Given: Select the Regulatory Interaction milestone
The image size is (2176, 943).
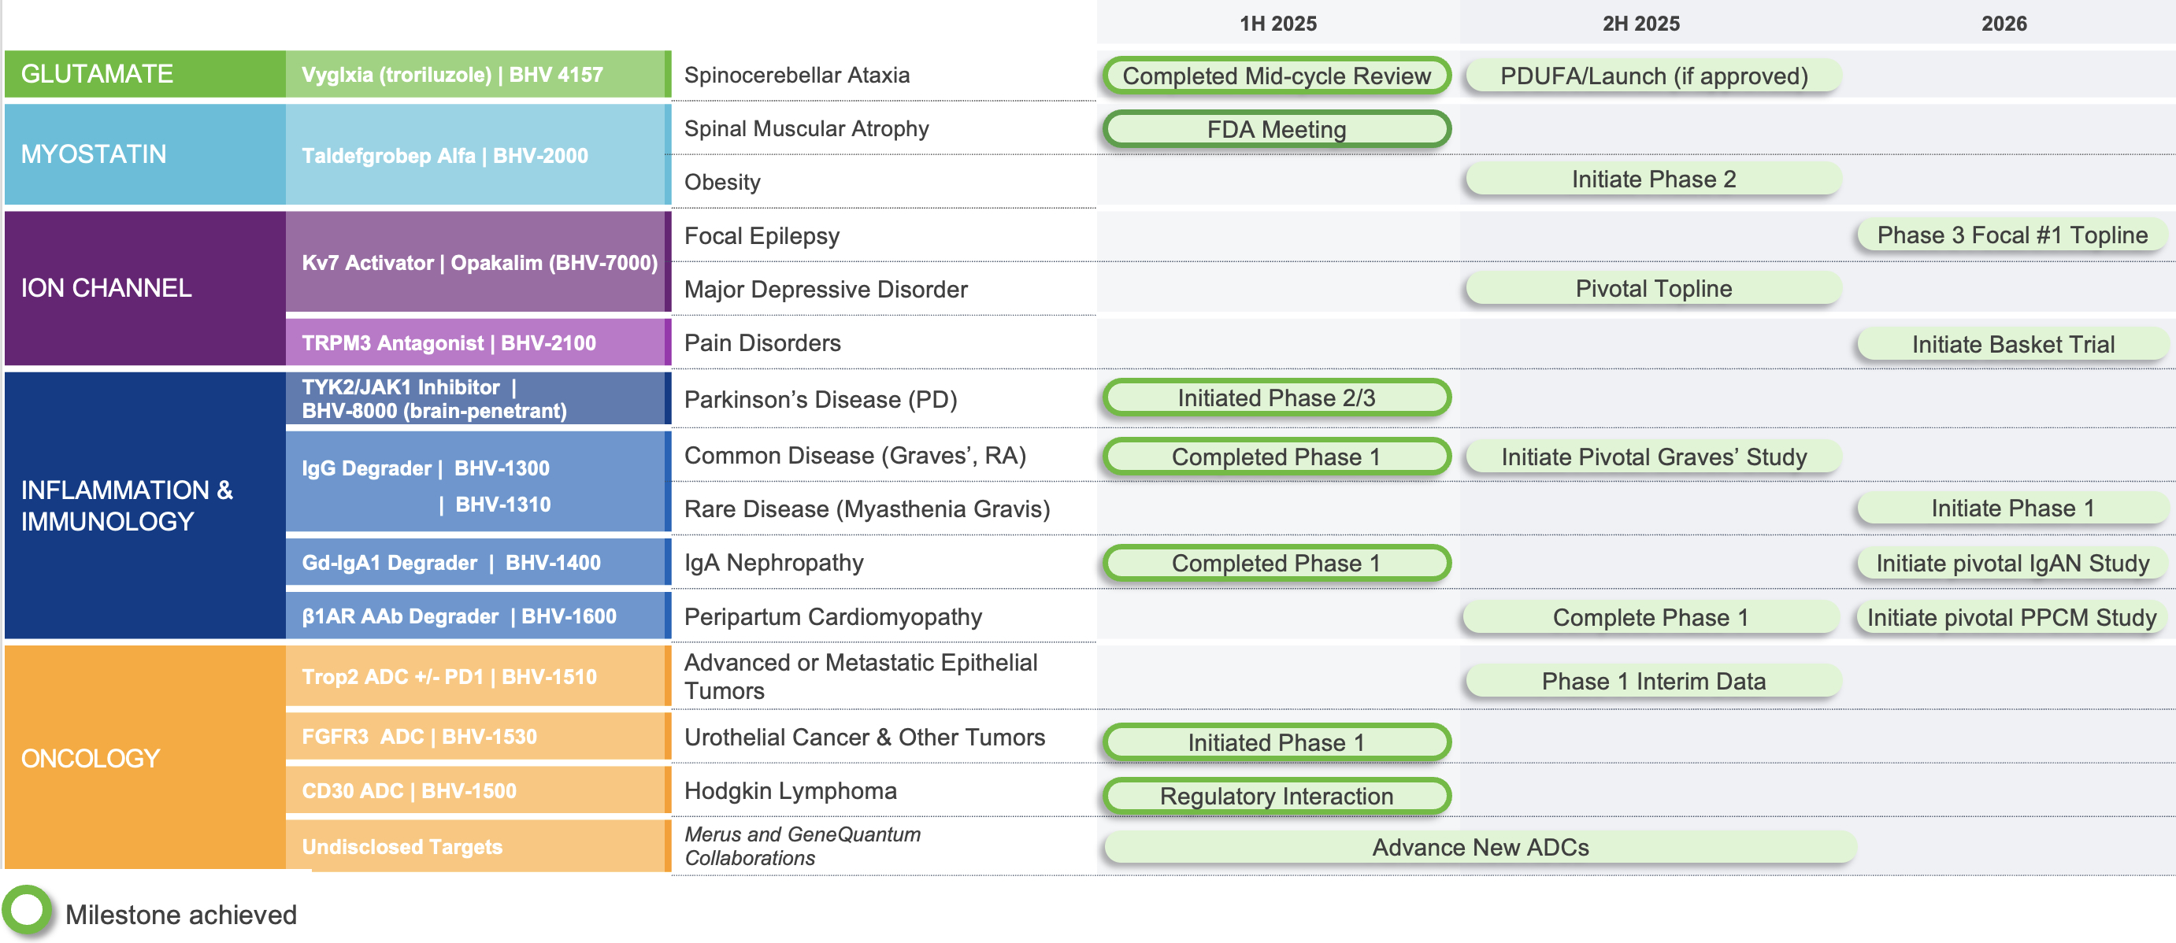Looking at the screenshot, I should [x=1277, y=796].
